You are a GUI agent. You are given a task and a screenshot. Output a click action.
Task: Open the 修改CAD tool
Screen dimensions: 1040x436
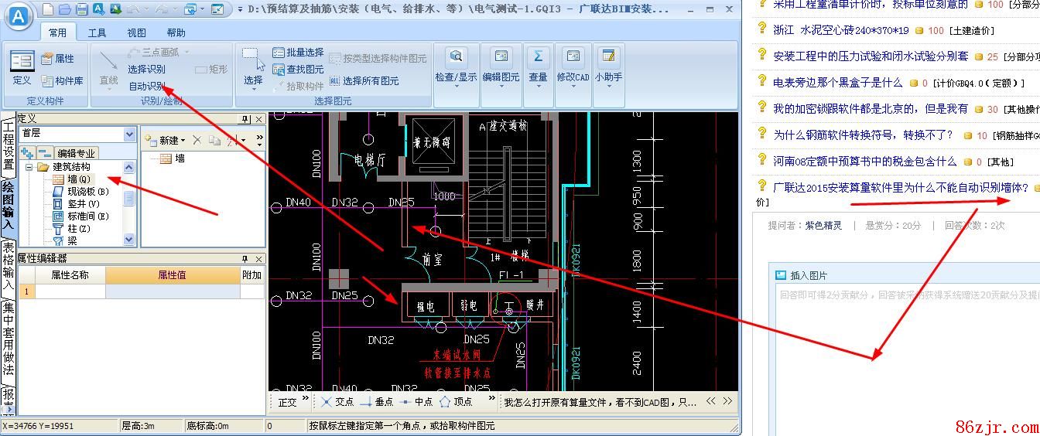point(573,66)
